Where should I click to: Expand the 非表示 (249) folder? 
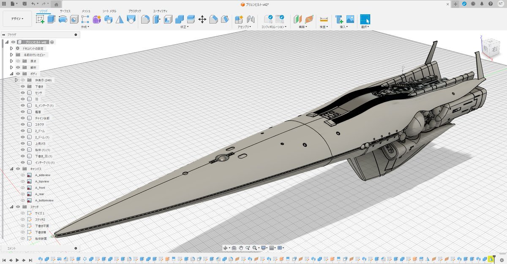coord(16,80)
